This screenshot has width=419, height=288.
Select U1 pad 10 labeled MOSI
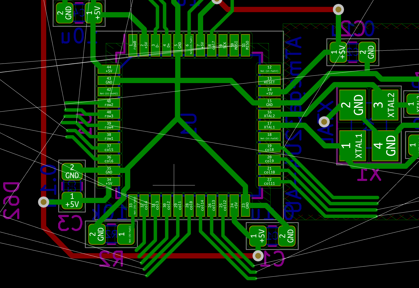click(x=234, y=45)
